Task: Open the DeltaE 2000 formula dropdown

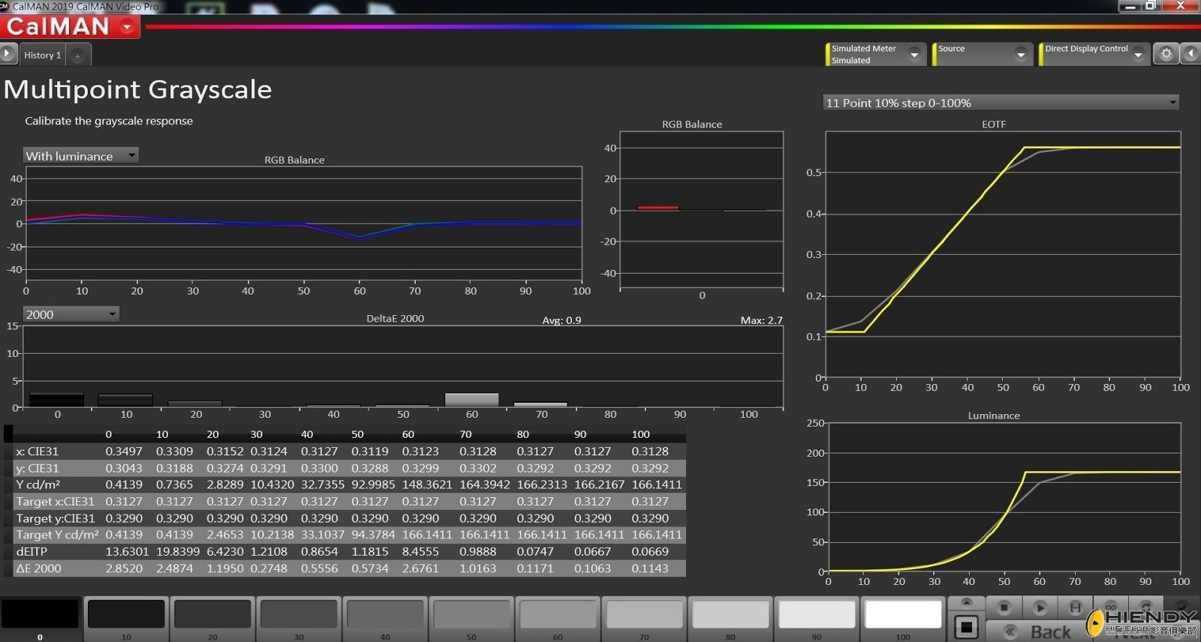Action: pyautogui.click(x=112, y=314)
